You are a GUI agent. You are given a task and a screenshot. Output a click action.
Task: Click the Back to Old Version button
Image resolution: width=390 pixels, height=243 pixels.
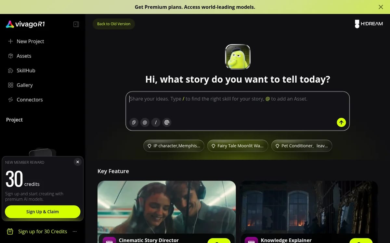coord(114,24)
